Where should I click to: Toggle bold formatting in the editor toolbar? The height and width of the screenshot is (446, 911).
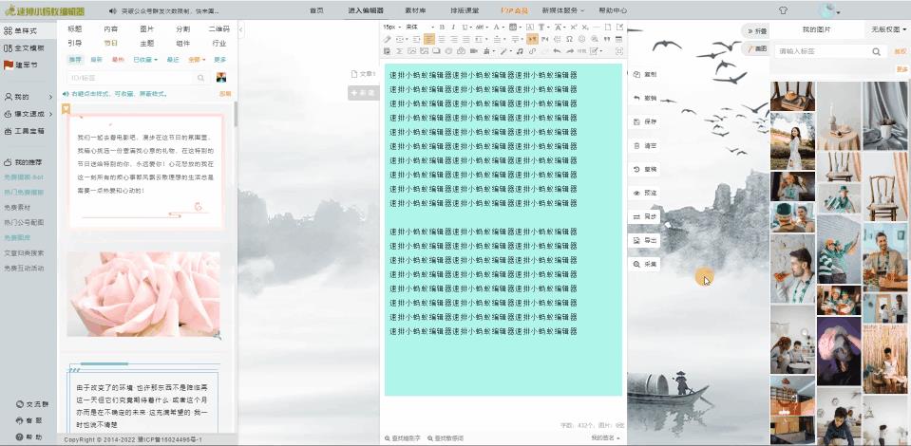(442, 27)
